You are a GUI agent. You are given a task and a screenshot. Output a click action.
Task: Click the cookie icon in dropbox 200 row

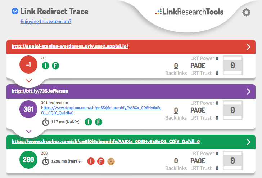(x=111, y=161)
